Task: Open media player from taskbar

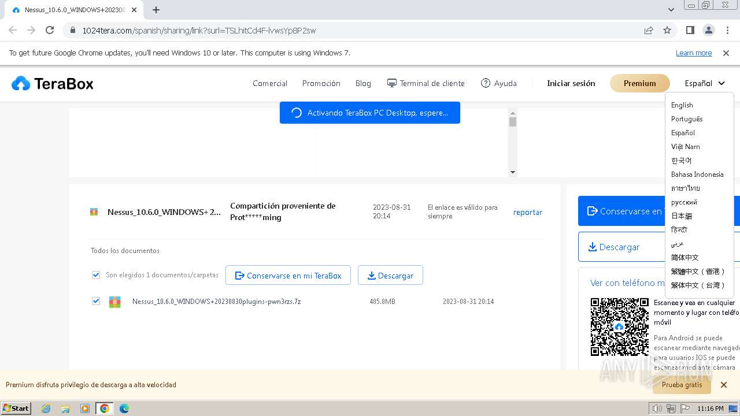Action: point(85,408)
